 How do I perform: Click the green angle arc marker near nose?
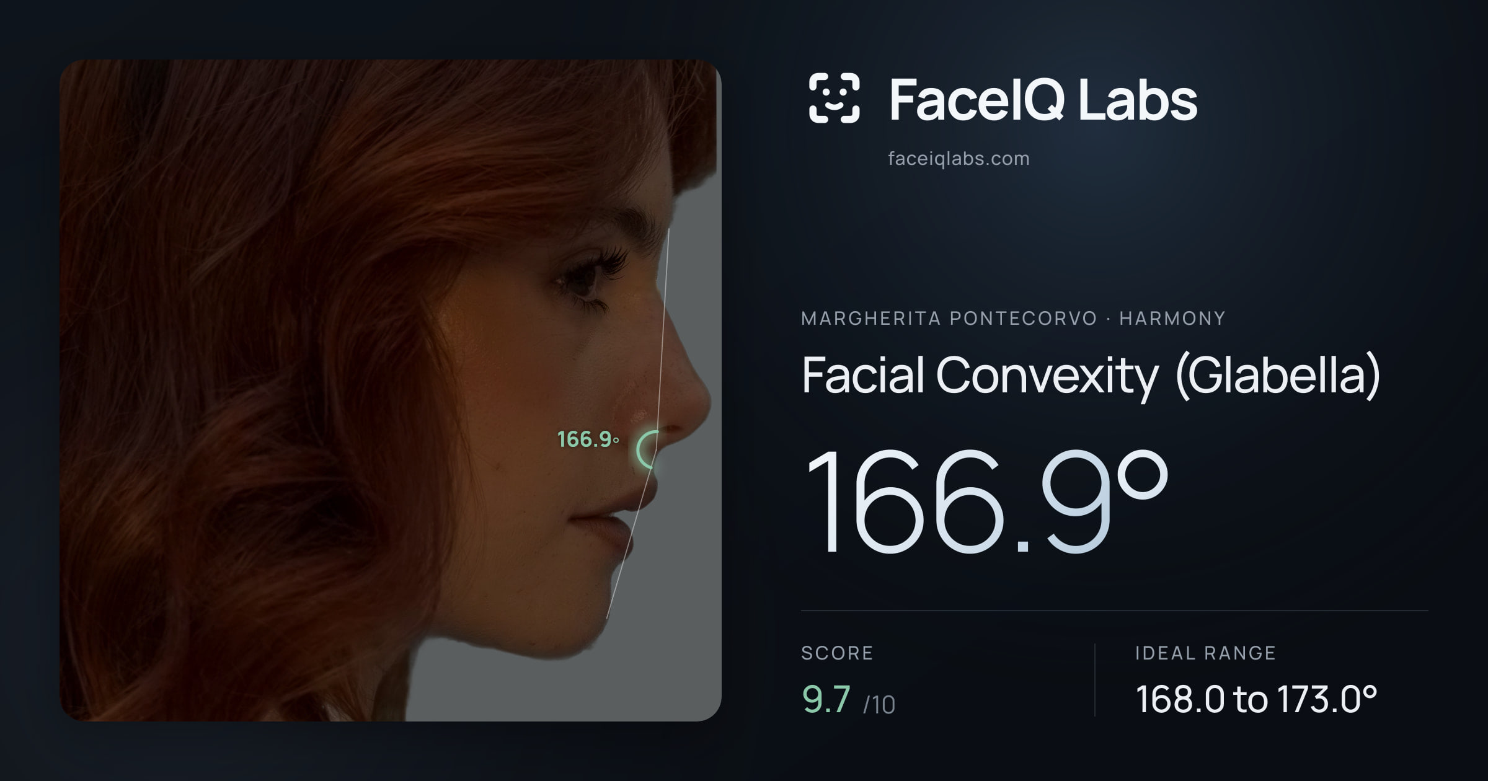tap(648, 449)
